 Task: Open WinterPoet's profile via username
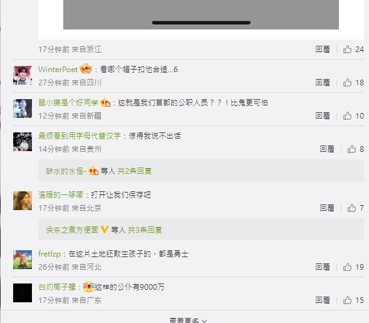pos(58,70)
